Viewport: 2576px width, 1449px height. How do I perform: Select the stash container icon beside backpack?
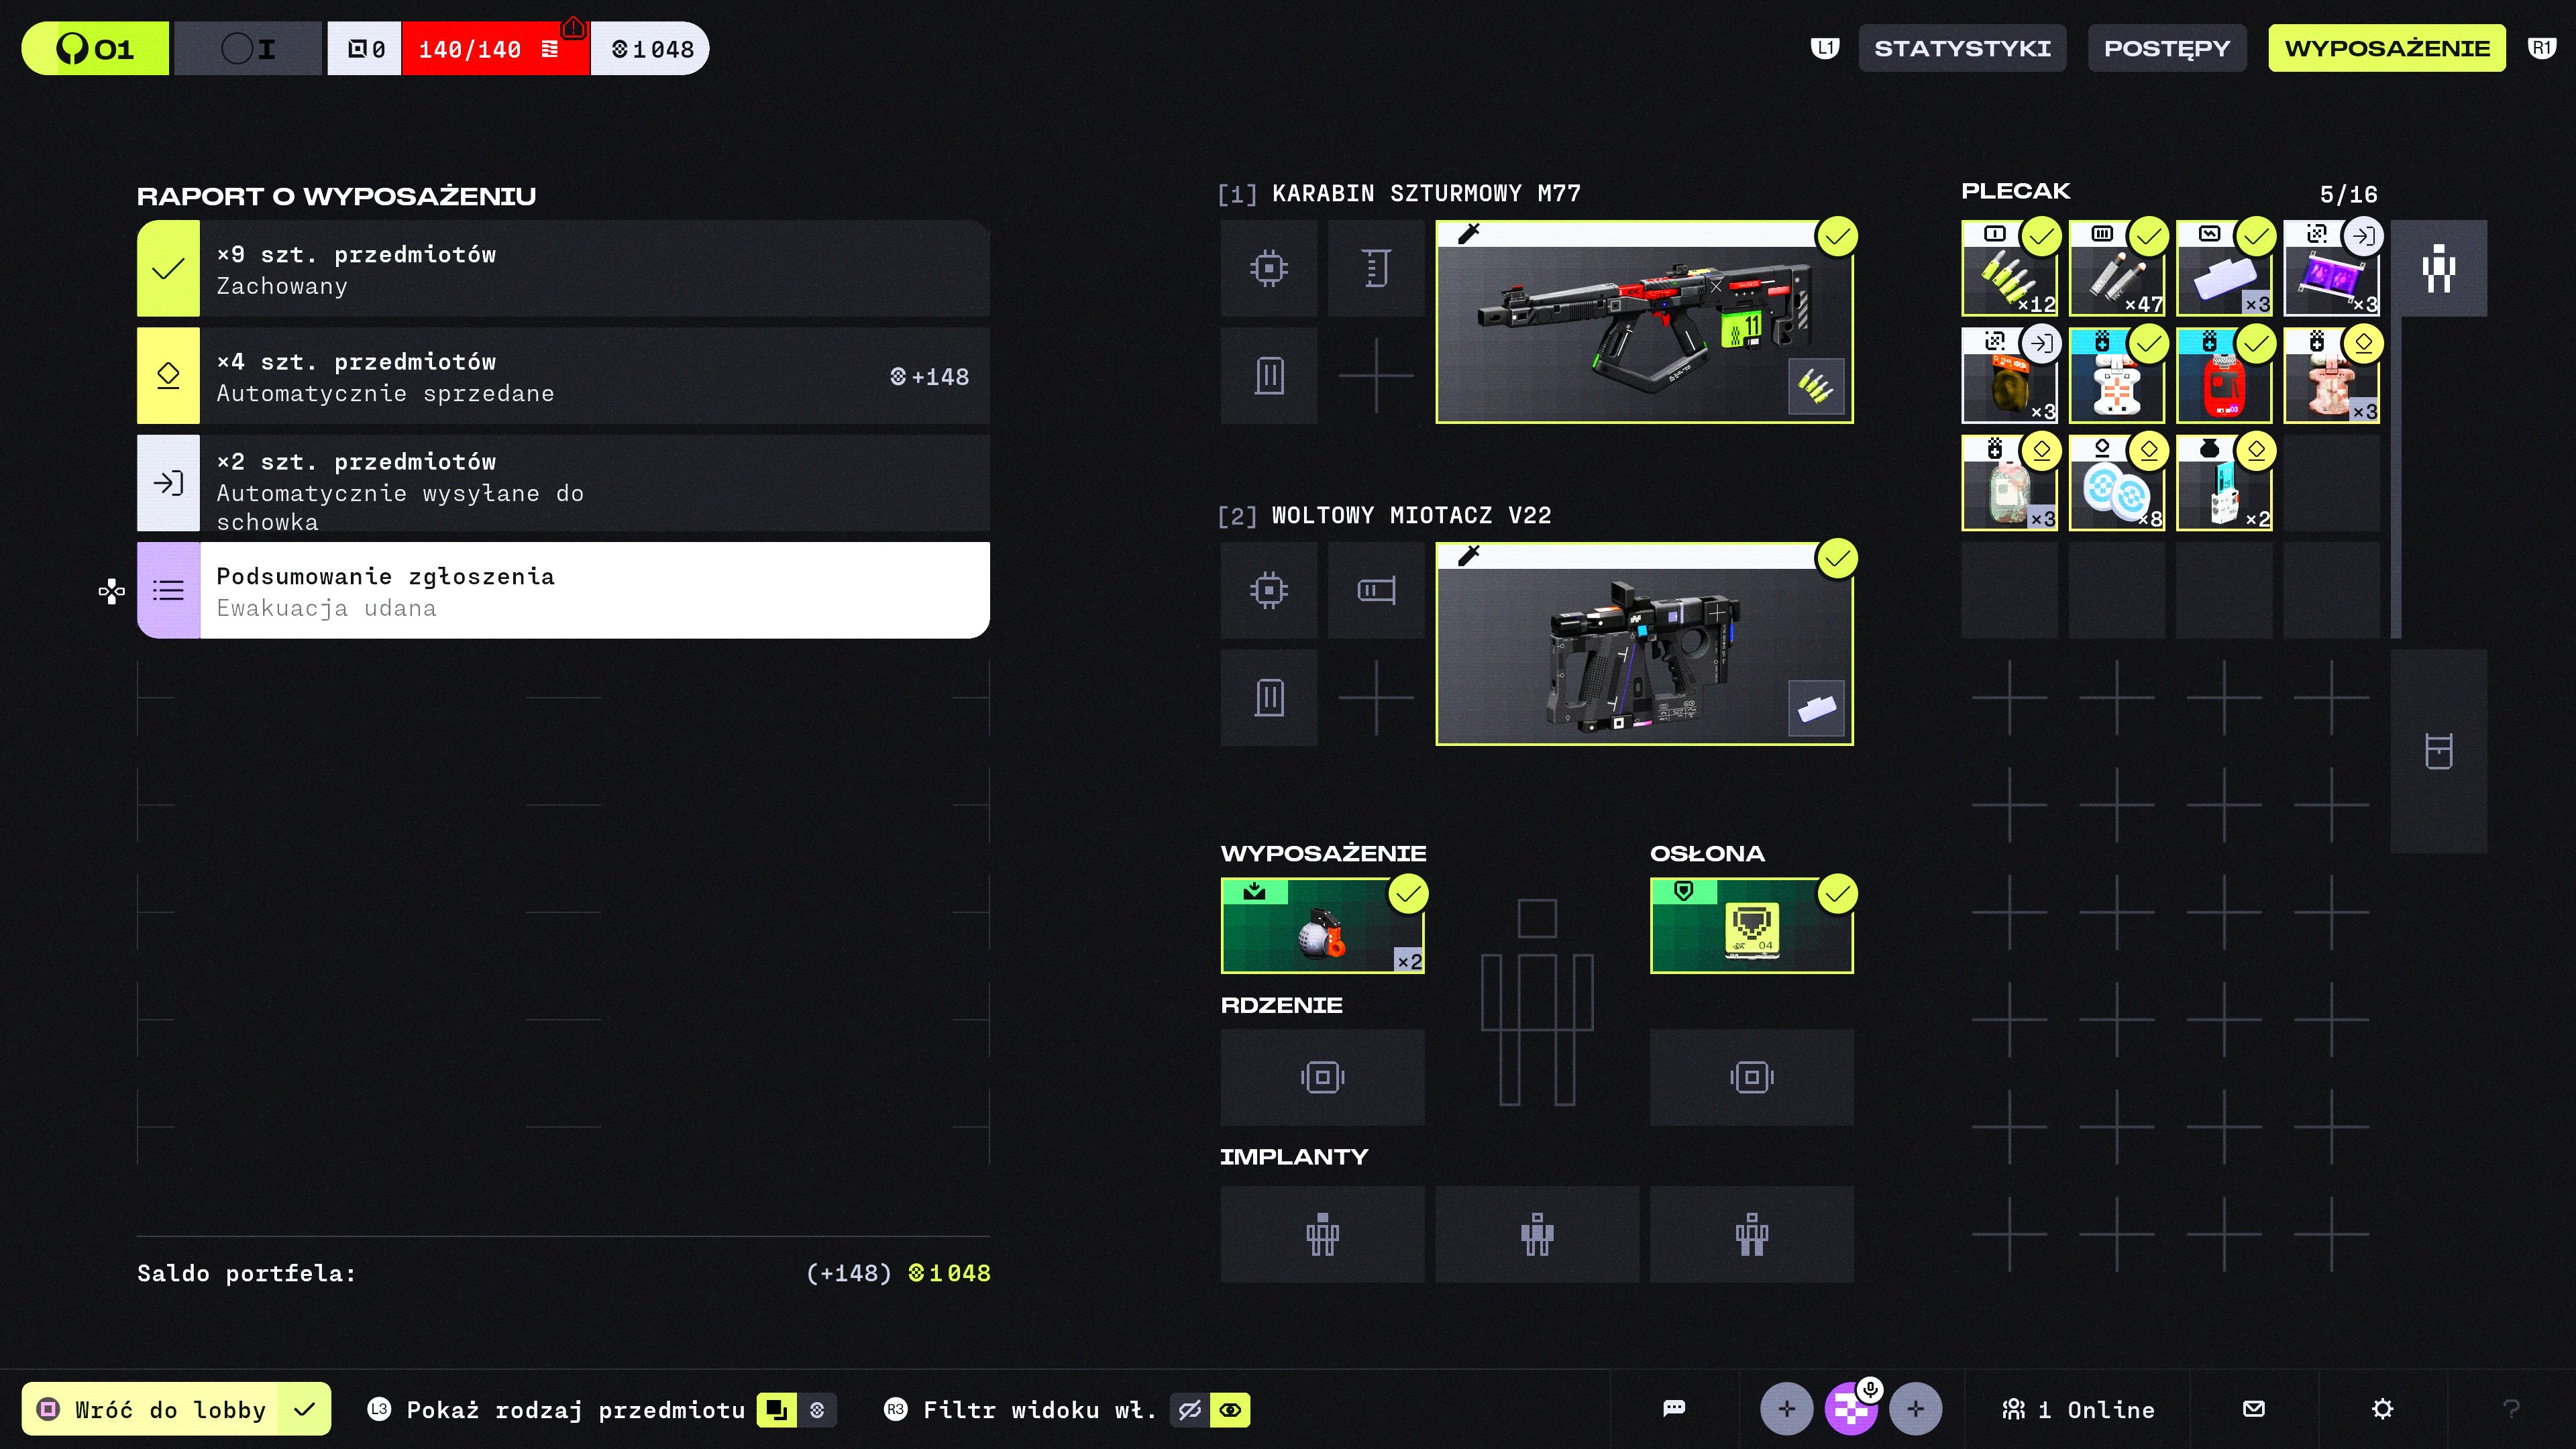tap(2438, 751)
